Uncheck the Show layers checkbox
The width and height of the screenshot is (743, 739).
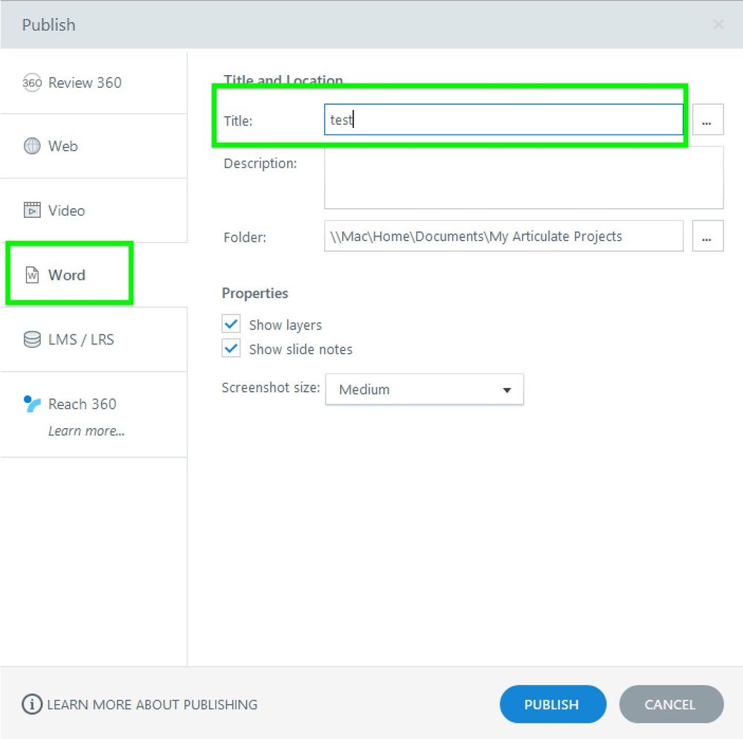(x=232, y=324)
